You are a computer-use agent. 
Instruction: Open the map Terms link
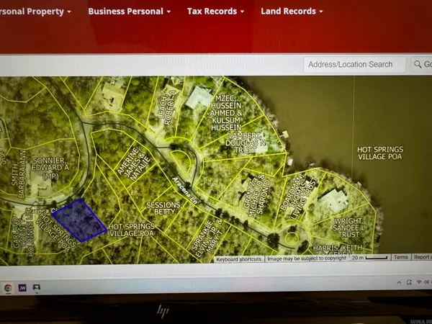point(401,257)
